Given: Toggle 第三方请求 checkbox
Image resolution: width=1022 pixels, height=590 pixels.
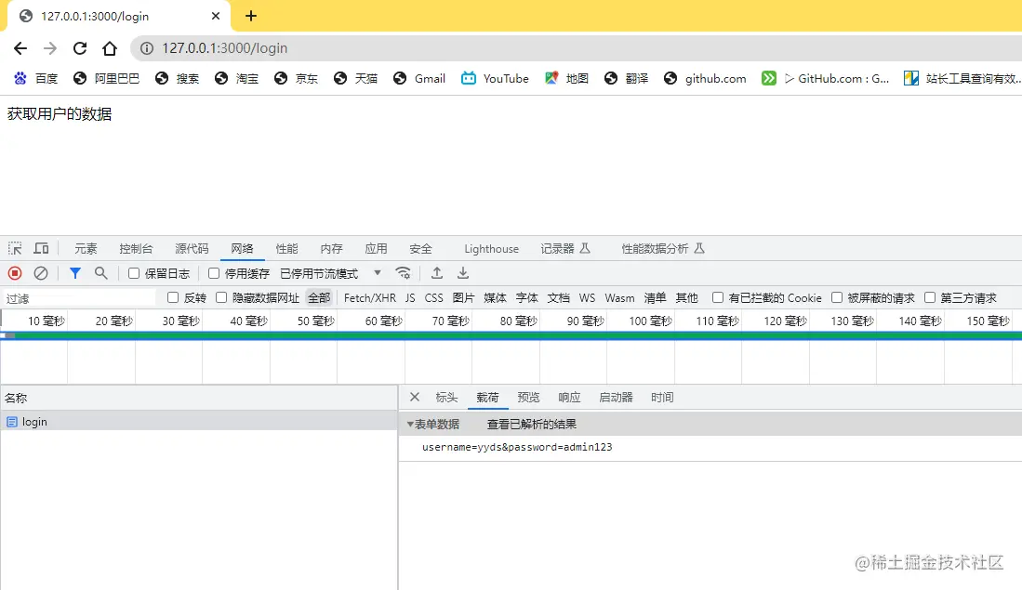Looking at the screenshot, I should pos(930,297).
